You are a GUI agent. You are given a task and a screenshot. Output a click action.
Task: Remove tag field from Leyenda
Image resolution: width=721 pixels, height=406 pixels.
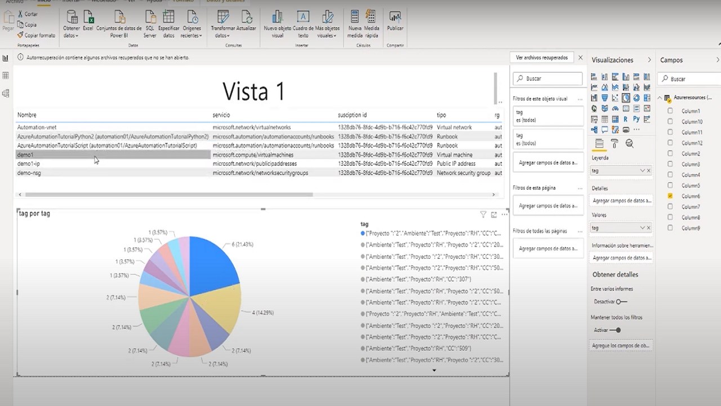[x=648, y=170]
